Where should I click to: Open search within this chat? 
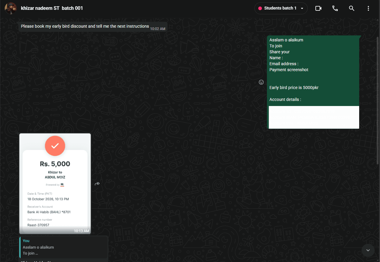pyautogui.click(x=352, y=8)
